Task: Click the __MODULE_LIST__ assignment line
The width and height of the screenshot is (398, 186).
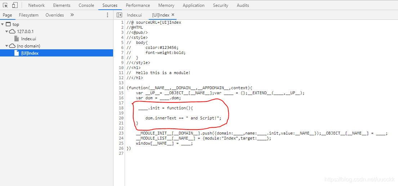Action: (204, 139)
